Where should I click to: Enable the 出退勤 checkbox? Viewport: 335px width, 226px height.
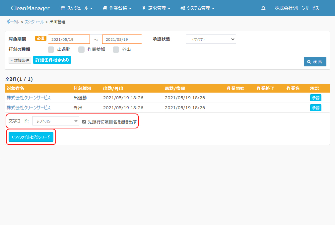(51, 49)
